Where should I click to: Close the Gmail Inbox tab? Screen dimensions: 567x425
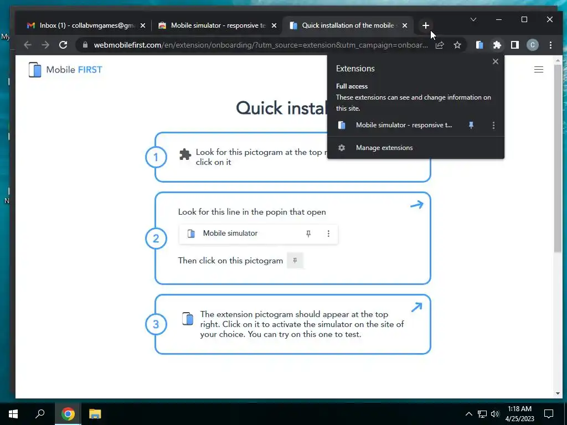tap(143, 25)
